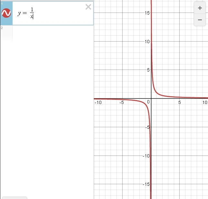Zoom out the graph with minus button

pos(200,20)
